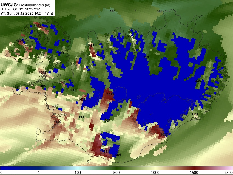The width and height of the screenshot is (233, 175).
Task: Click the map value 567
Action: (107, 120)
